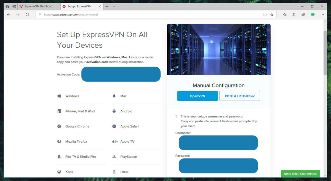The image size is (331, 181).
Task: Click the Xbox logo icon
Action: coord(59,172)
